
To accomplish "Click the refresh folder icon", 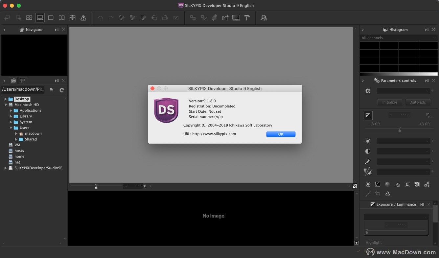I will [x=61, y=90].
